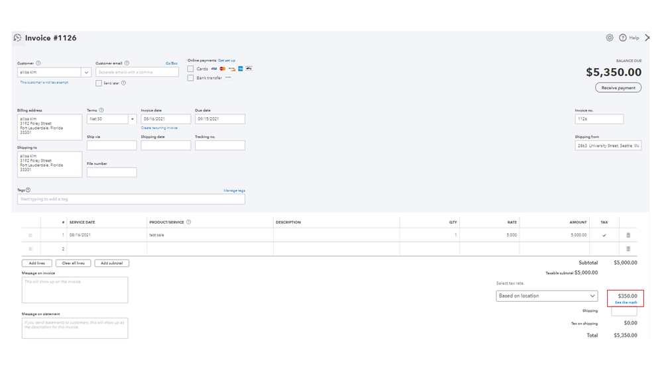
Task: Click the Clear all lines button
Action: coord(73,263)
